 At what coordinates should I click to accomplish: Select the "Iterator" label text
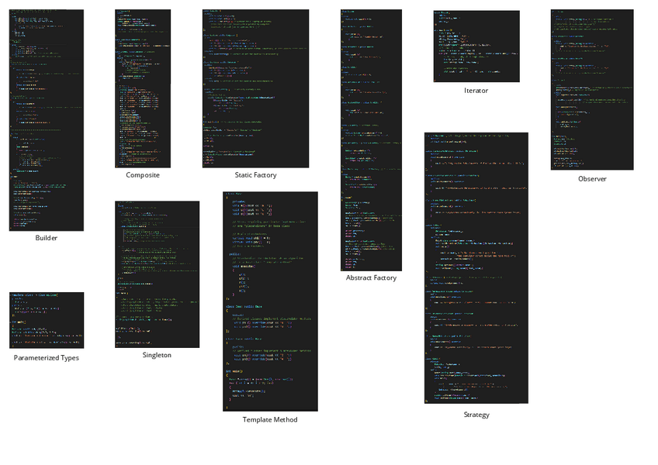pyautogui.click(x=476, y=91)
